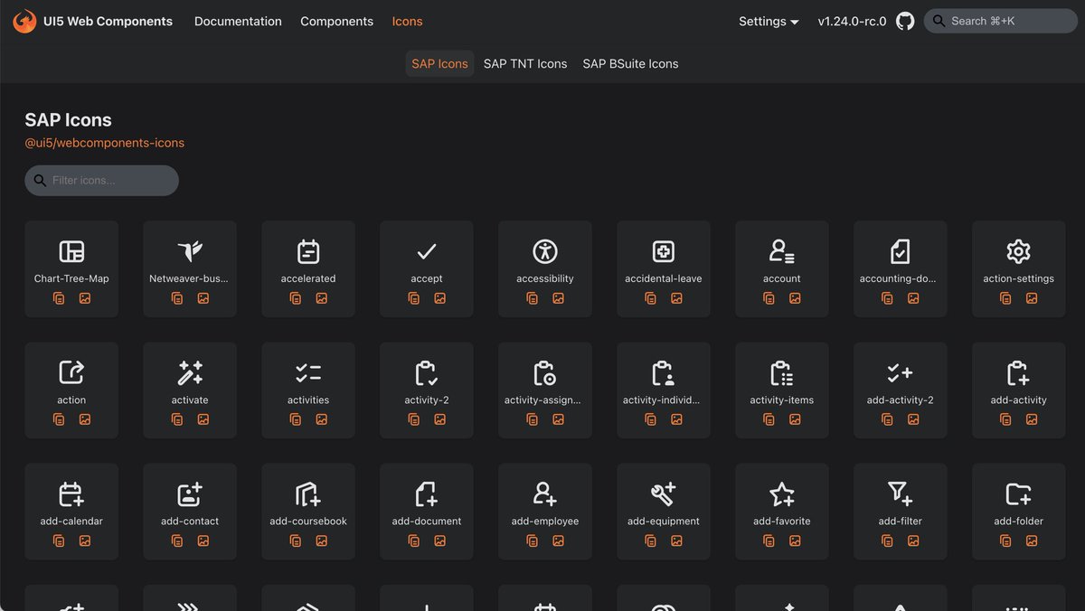Screen dimensions: 1085x611
Task: Select the Netweaver-business icon
Action: click(190, 251)
